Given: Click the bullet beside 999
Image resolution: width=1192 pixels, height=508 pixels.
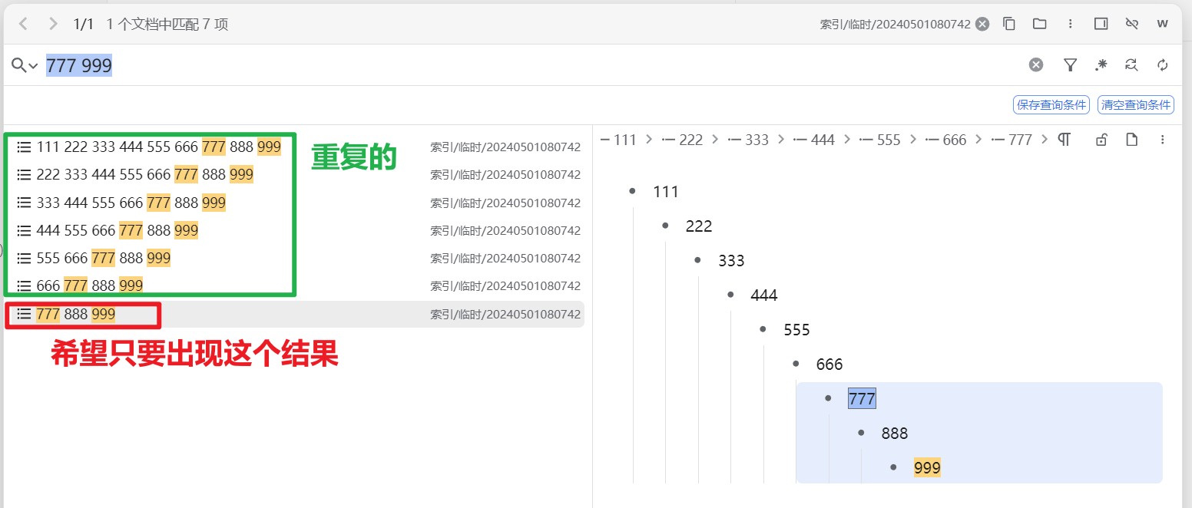Looking at the screenshot, I should (x=893, y=467).
